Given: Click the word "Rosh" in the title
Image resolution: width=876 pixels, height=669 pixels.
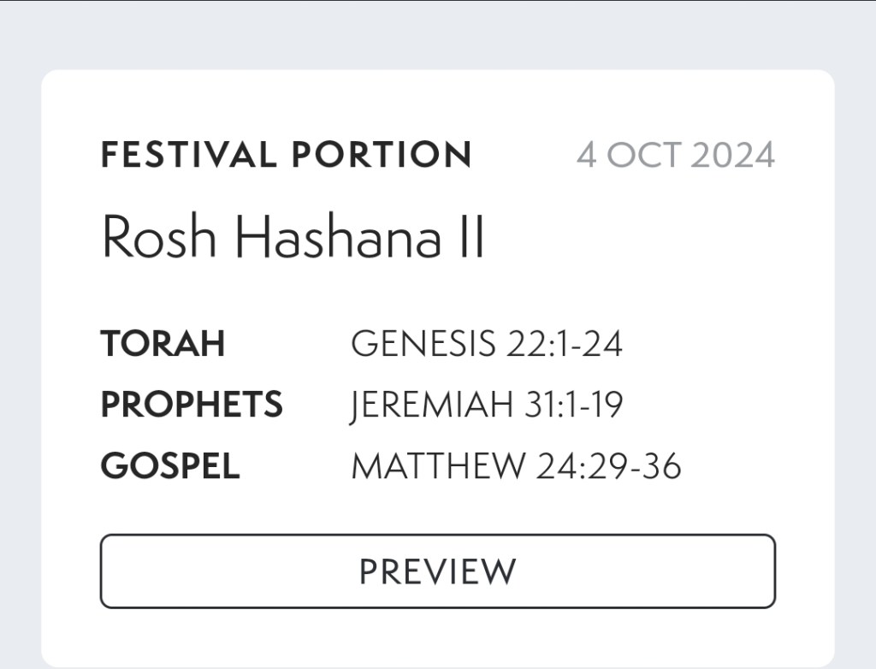Looking at the screenshot, I should [x=158, y=237].
